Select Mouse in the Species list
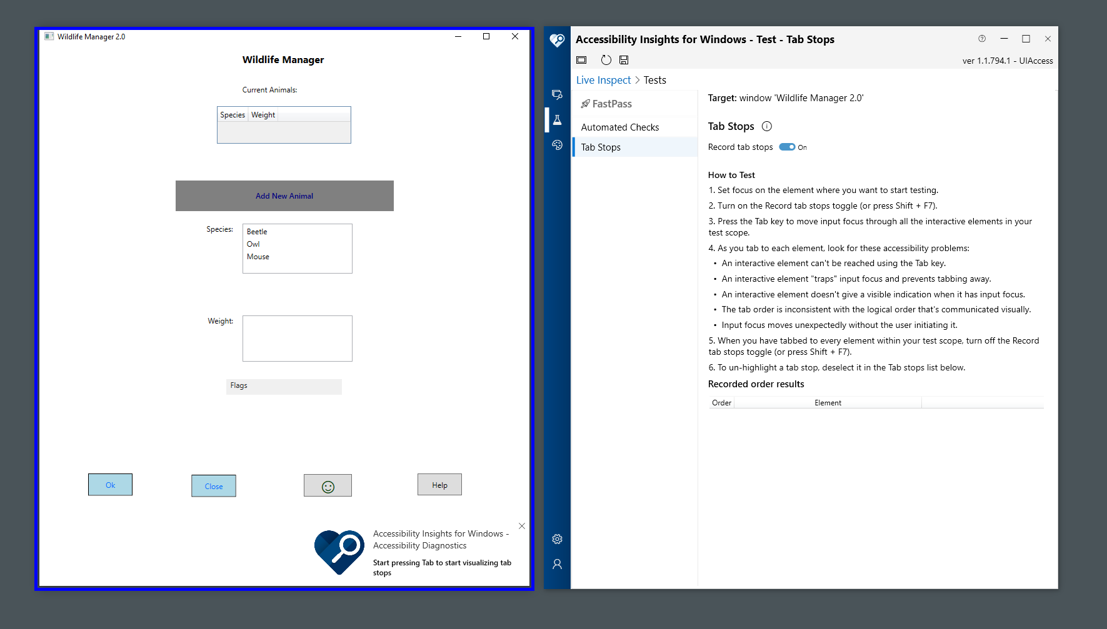Image resolution: width=1107 pixels, height=629 pixels. click(x=297, y=257)
